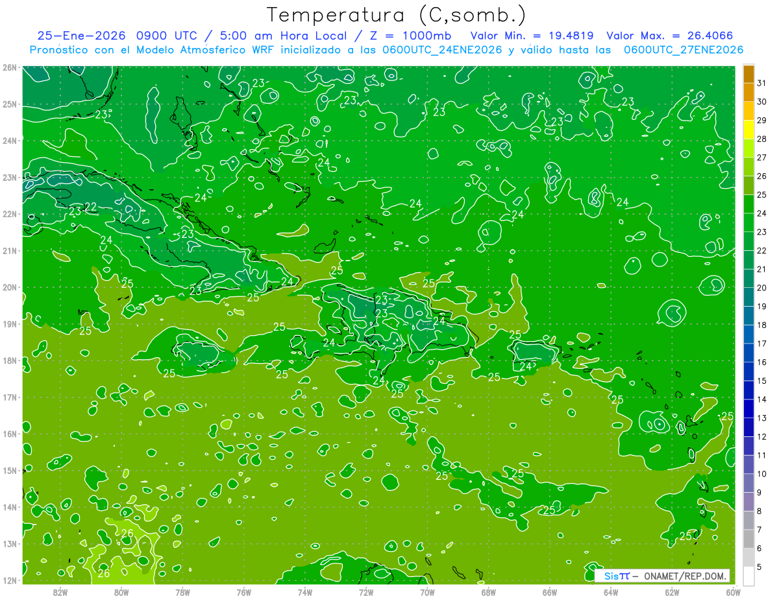The height and width of the screenshot is (601, 779).
Task: Pick the olive swatch between legend values 25 and 26
Action: click(748, 185)
